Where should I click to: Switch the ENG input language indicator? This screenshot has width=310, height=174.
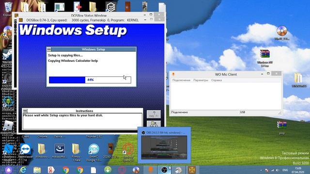(x=285, y=170)
